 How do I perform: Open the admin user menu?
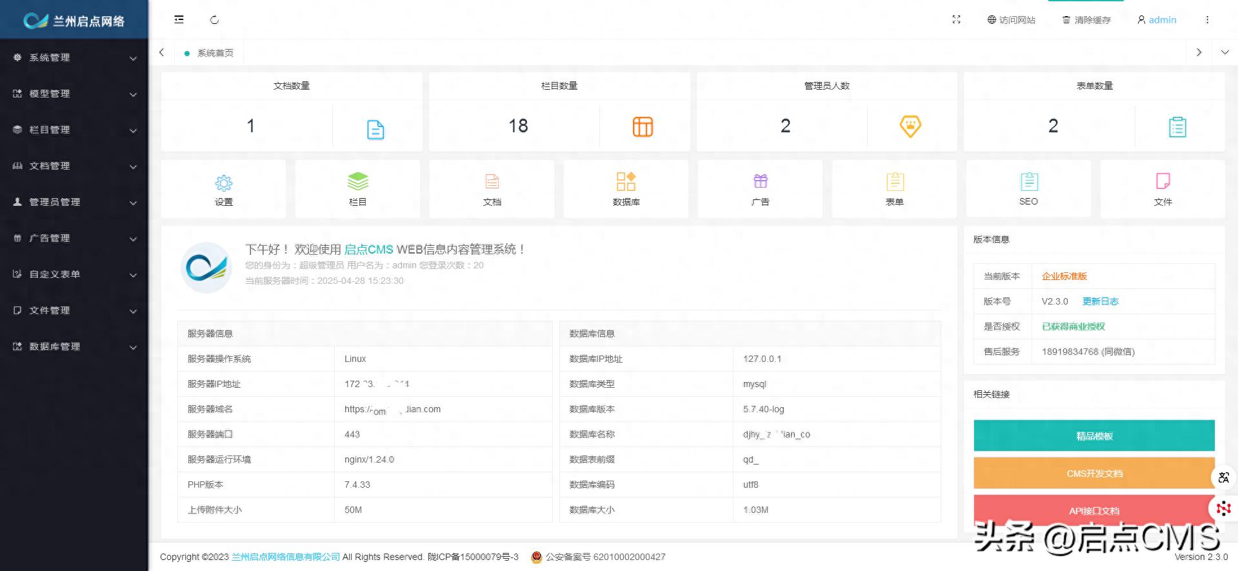pos(1157,20)
